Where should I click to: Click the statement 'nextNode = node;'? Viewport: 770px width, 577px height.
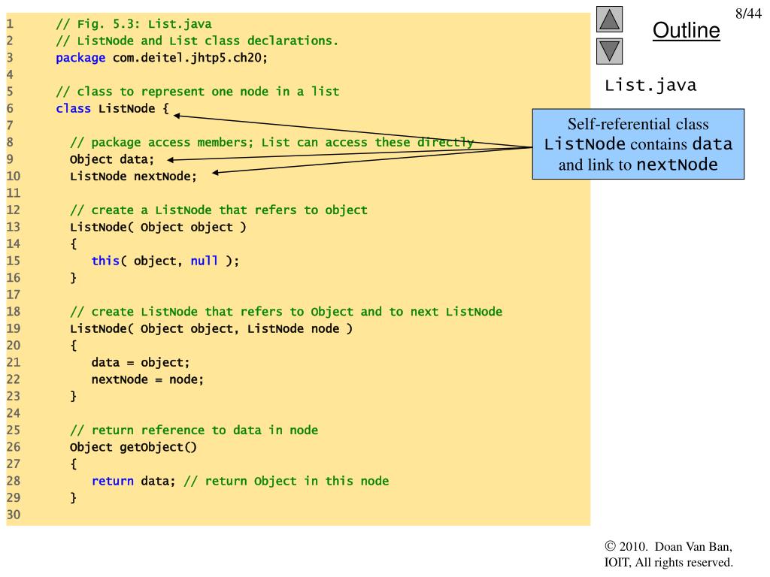147,379
